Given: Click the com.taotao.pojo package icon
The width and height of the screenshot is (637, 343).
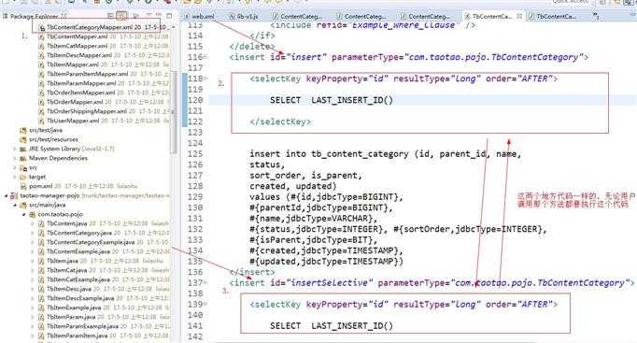Looking at the screenshot, I should (32, 214).
